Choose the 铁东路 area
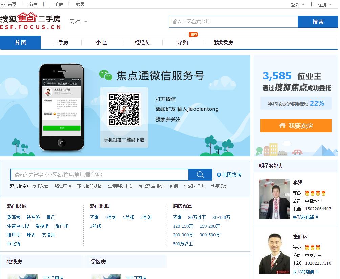Image resolution: width=340 pixels, height=279 pixels. pyautogui.click(x=33, y=217)
